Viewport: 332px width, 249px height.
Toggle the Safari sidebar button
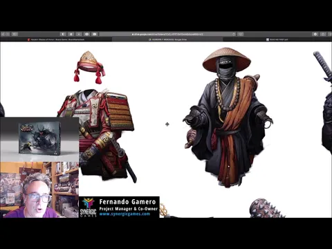(15, 34)
